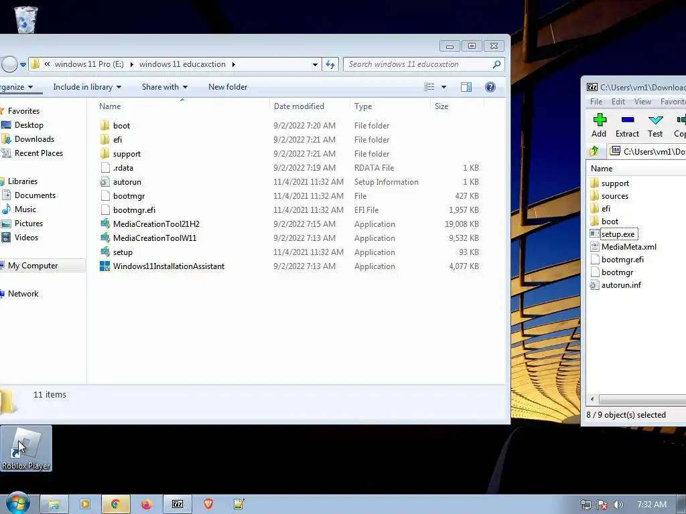Select MediaMeta.xml in 7-Zip

click(x=628, y=247)
